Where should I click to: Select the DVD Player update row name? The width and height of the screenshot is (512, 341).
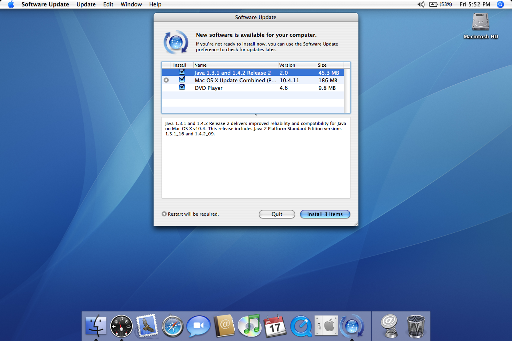[208, 88]
